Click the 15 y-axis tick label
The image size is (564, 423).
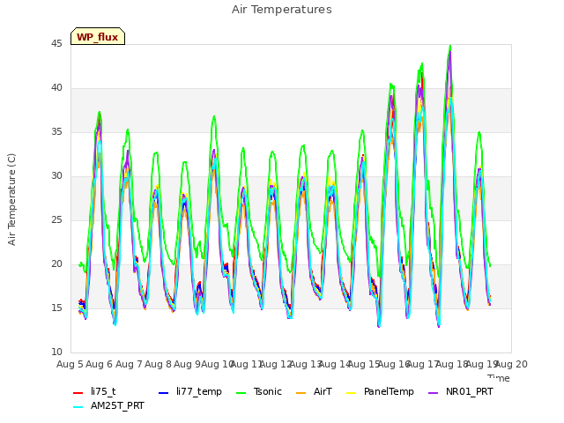point(56,308)
